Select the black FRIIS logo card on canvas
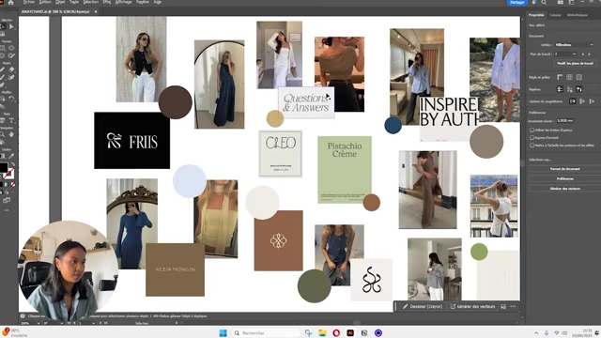The image size is (601, 338). point(131,140)
